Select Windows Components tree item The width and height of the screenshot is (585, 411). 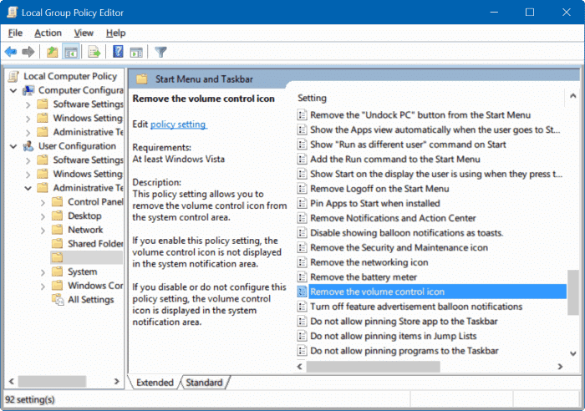[95, 286]
